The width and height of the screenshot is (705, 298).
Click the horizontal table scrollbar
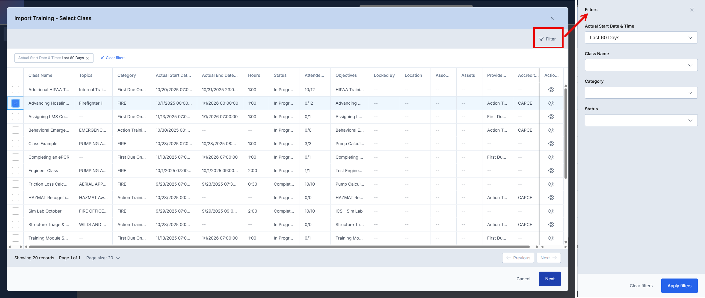point(279,247)
